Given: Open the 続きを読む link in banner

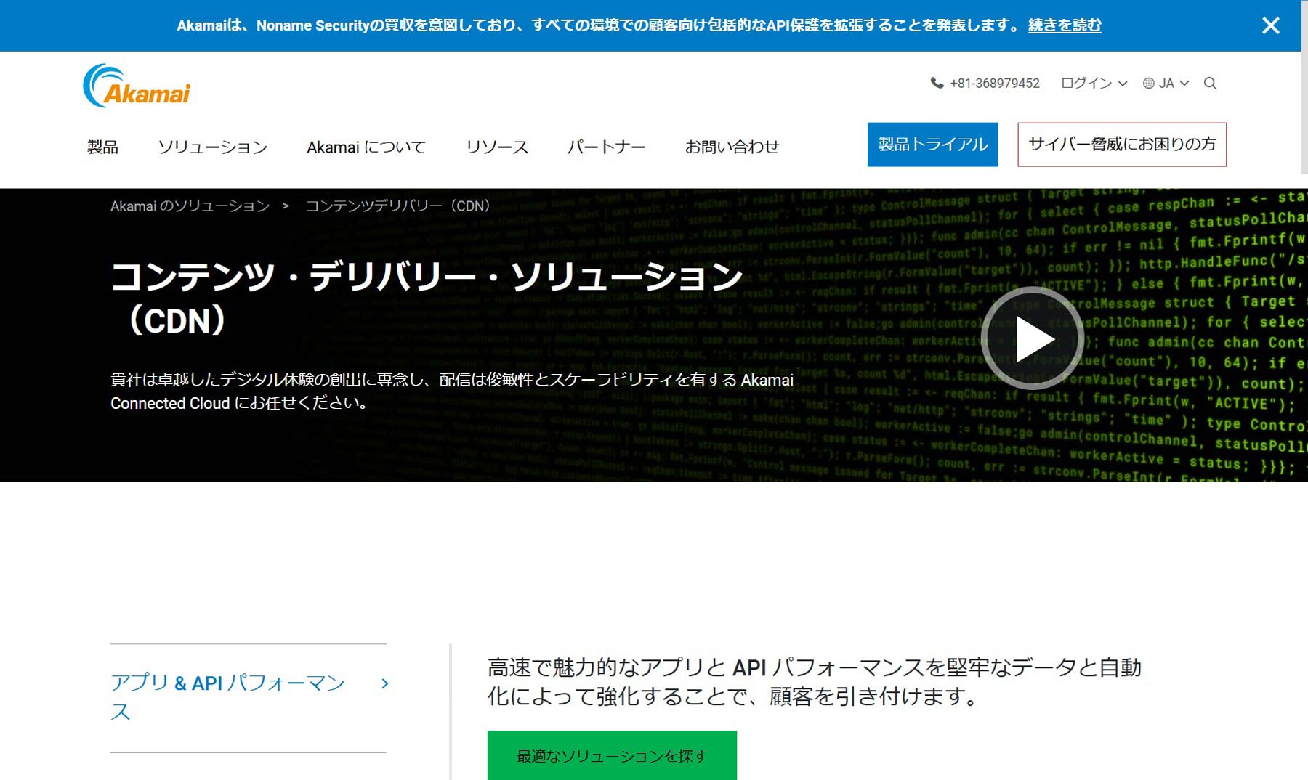Looking at the screenshot, I should (x=1065, y=25).
